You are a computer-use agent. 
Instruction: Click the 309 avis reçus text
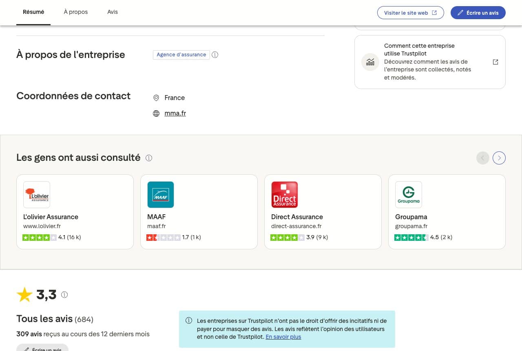tap(83, 334)
